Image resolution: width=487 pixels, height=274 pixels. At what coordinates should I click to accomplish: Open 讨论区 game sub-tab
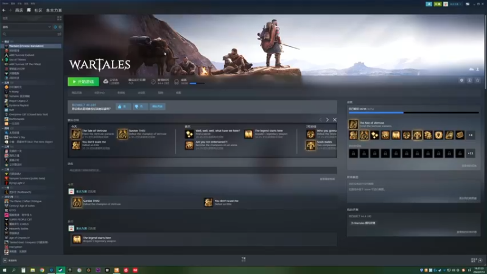[142, 93]
